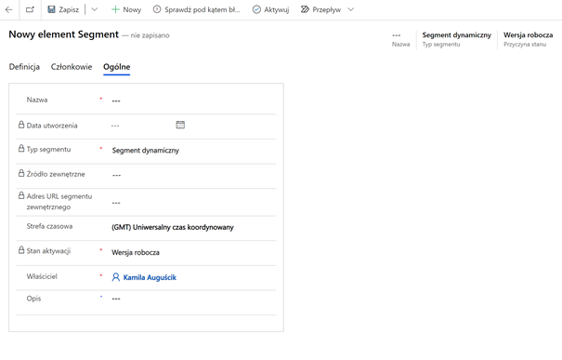The height and width of the screenshot is (360, 562).
Task: Open the Strefa czasowa time zone dropdown
Action: [x=193, y=227]
